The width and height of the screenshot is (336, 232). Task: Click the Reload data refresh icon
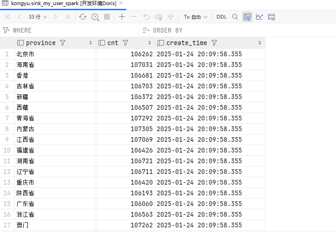(83, 17)
